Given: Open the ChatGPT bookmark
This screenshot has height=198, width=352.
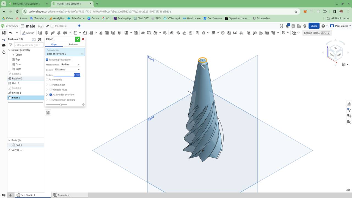Looking at the screenshot, I should 141,18.
